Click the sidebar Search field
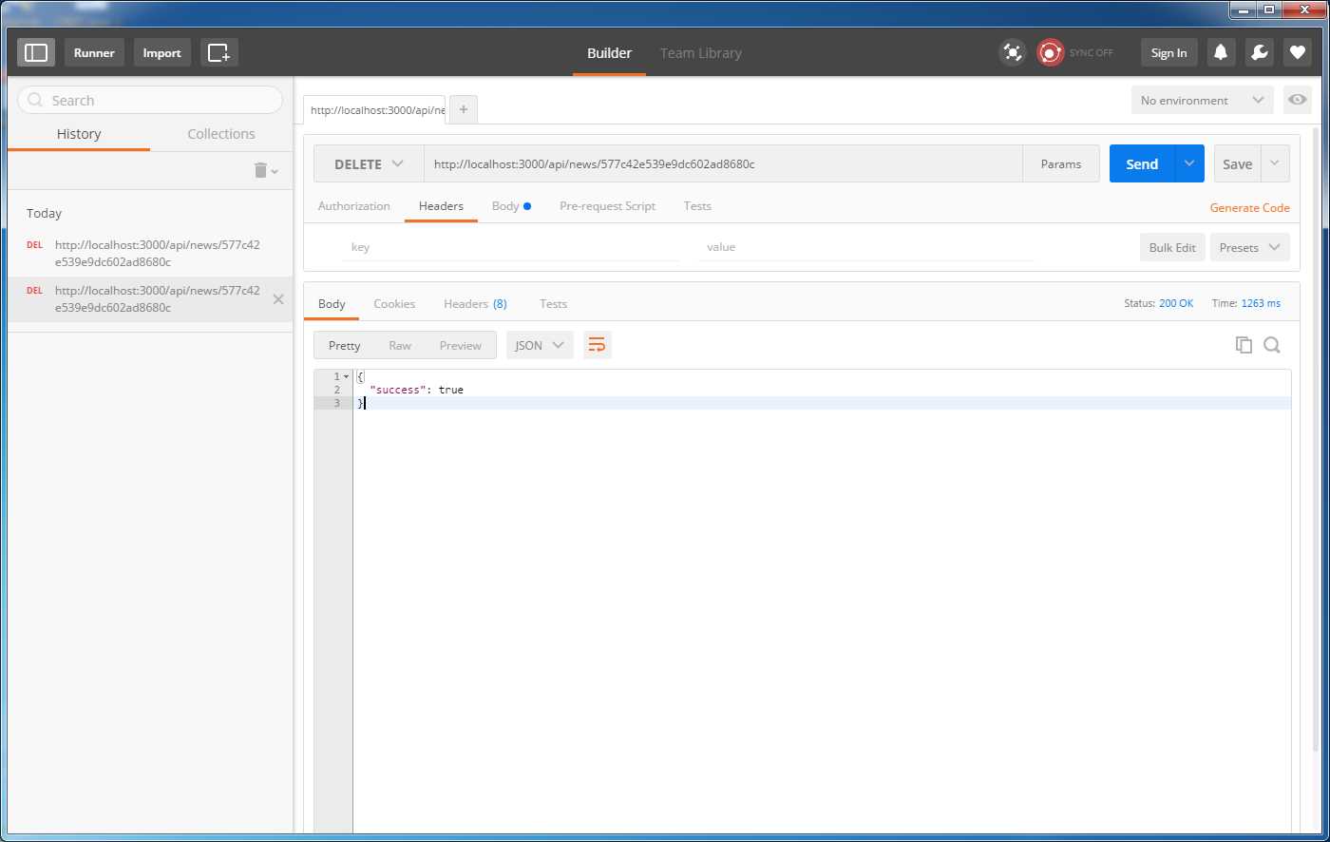This screenshot has width=1330, height=842. tap(150, 100)
